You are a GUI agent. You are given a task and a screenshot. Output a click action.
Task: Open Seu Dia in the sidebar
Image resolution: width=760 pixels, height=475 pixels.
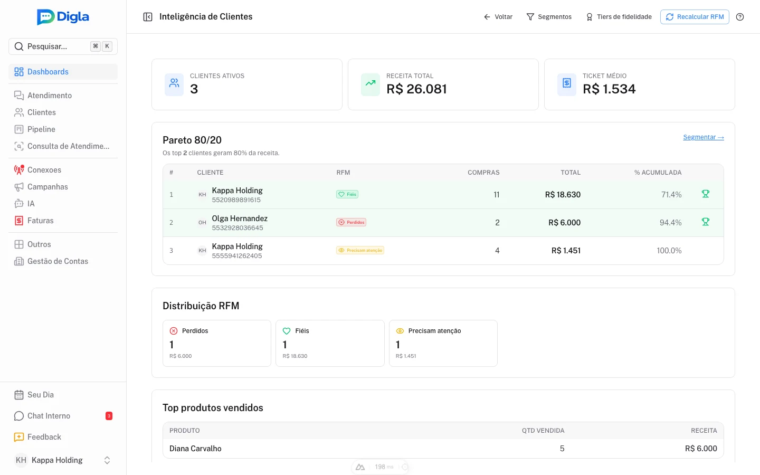63,395
